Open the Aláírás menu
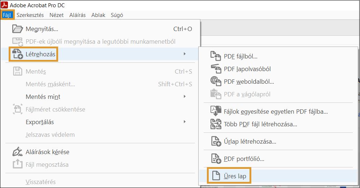This screenshot has height=188, width=360. tap(77, 15)
